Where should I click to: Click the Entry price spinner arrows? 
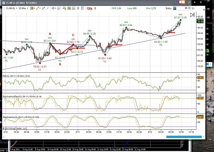pyautogui.click(x=175, y=8)
